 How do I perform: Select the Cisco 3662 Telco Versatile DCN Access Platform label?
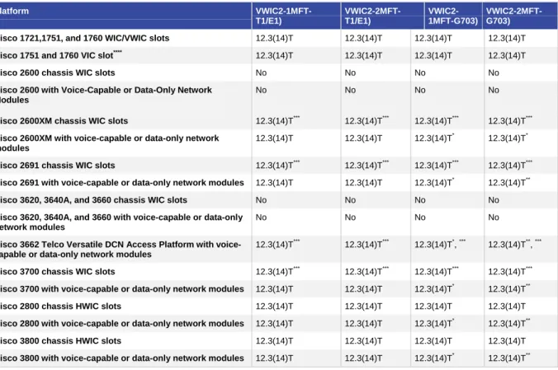pyautogui.click(x=121, y=249)
